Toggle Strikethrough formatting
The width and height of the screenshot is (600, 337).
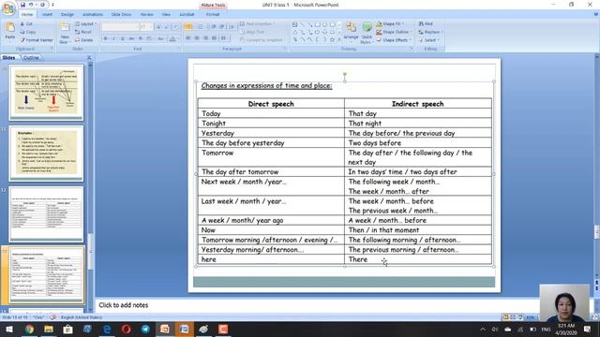pos(131,38)
